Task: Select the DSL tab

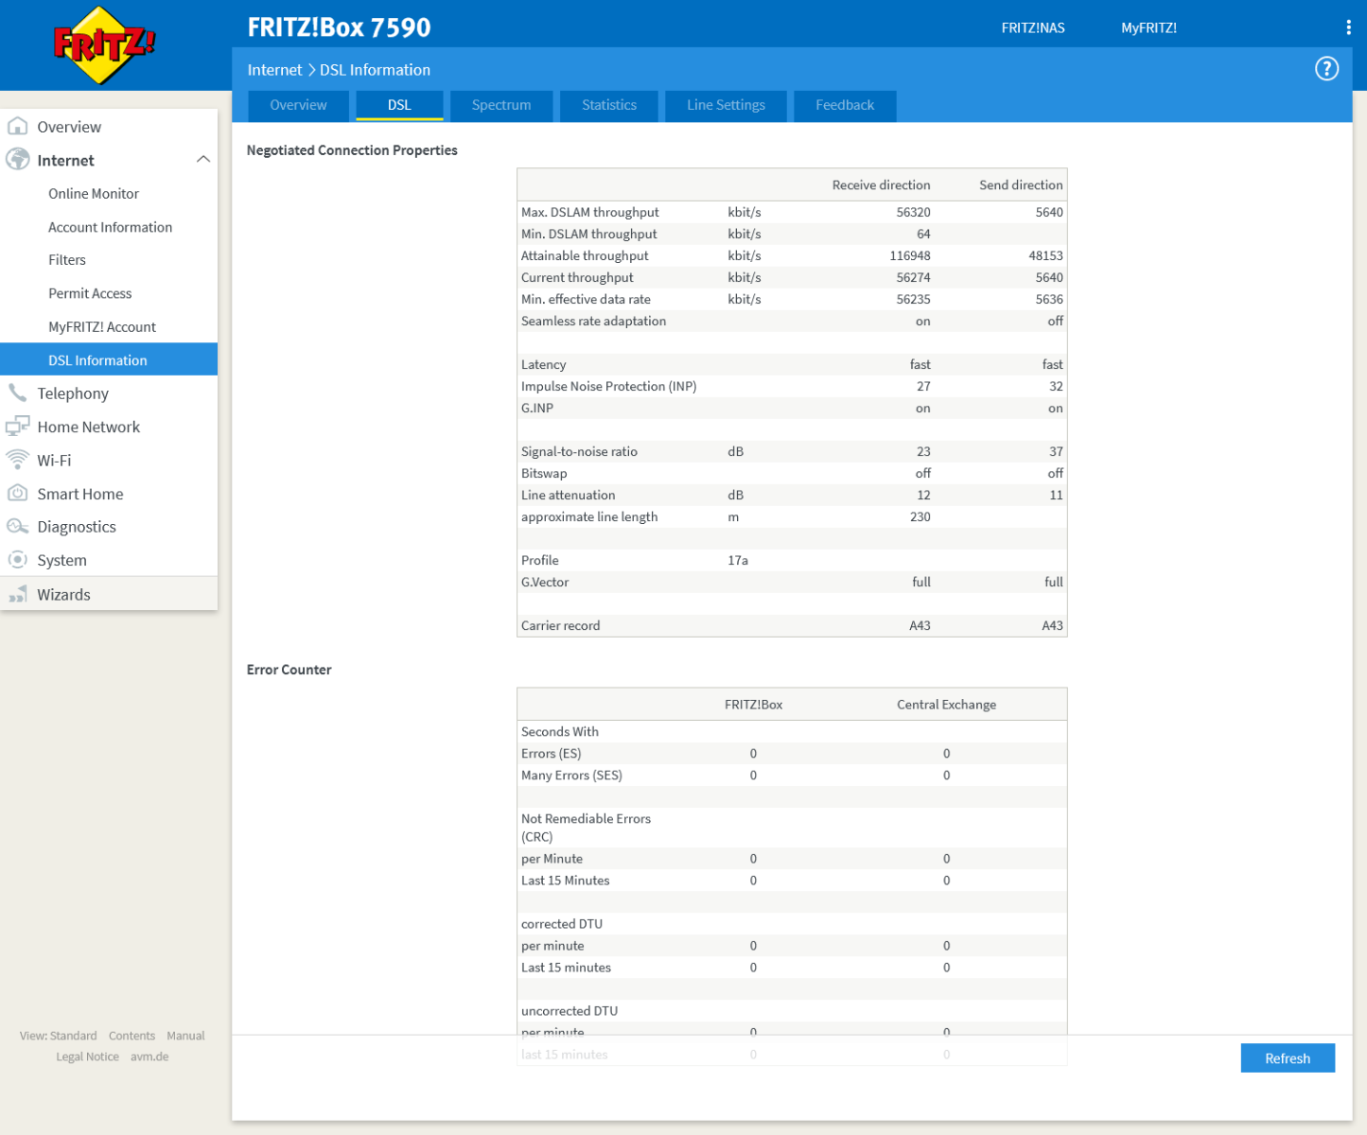Action: click(399, 105)
